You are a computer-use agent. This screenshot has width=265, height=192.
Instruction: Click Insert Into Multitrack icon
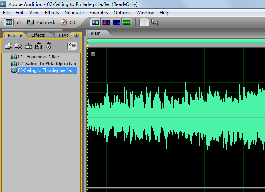click(39, 46)
